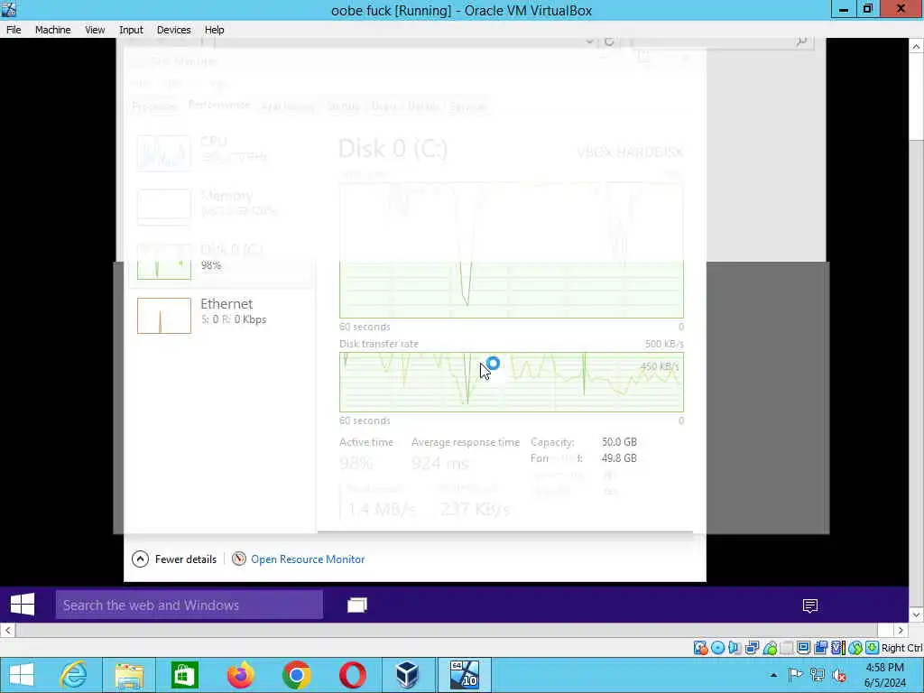Click the Resource Monitor gauge icon
Viewport: 924px width, 693px height.
(238, 559)
